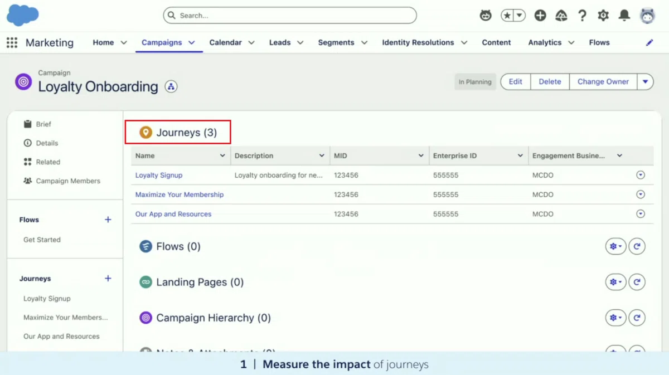Open the Maximize Your Membership table link
This screenshot has width=669, height=375.
point(180,194)
